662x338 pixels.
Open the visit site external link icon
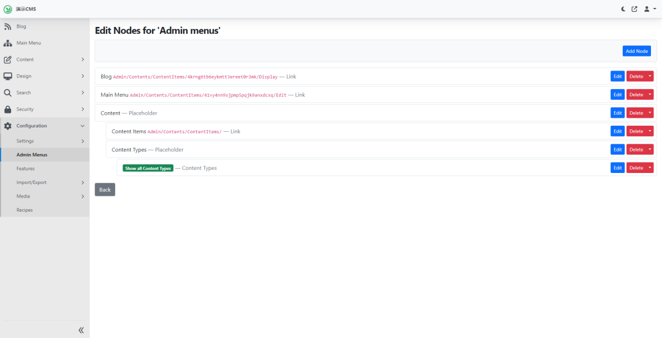click(x=634, y=9)
